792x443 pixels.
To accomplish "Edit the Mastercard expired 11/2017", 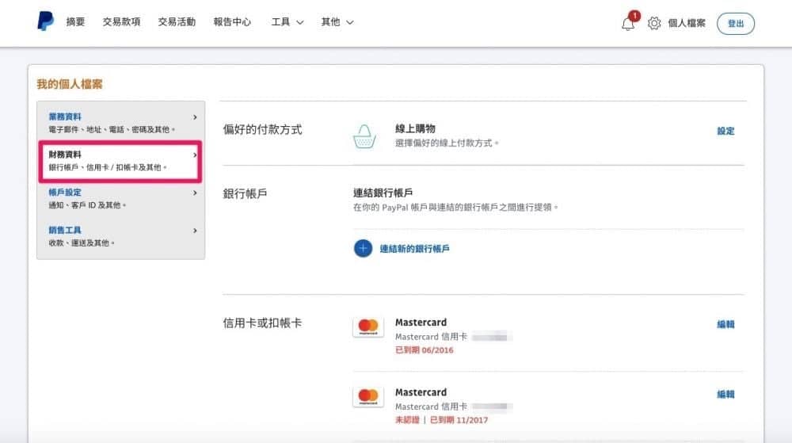I will [725, 394].
